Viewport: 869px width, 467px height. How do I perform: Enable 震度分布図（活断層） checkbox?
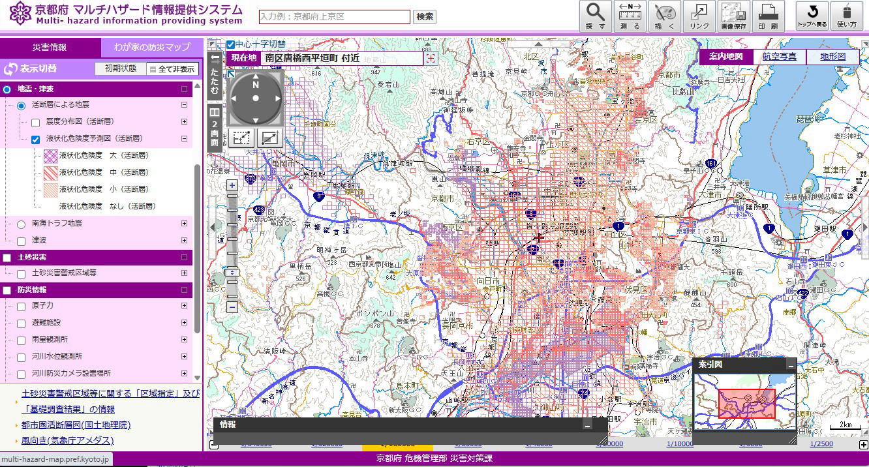36,122
